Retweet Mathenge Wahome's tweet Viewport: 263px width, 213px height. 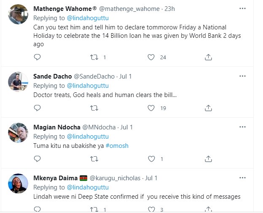click(94, 57)
